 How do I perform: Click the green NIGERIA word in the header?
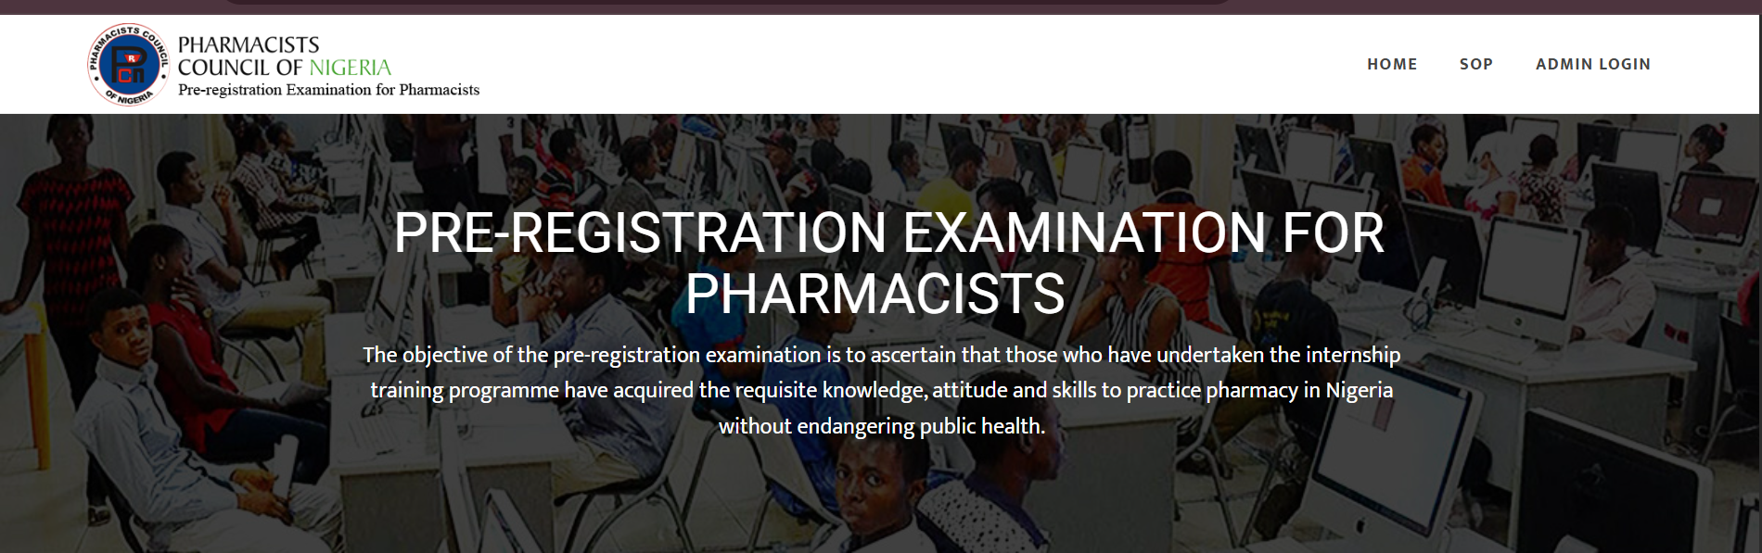(350, 68)
